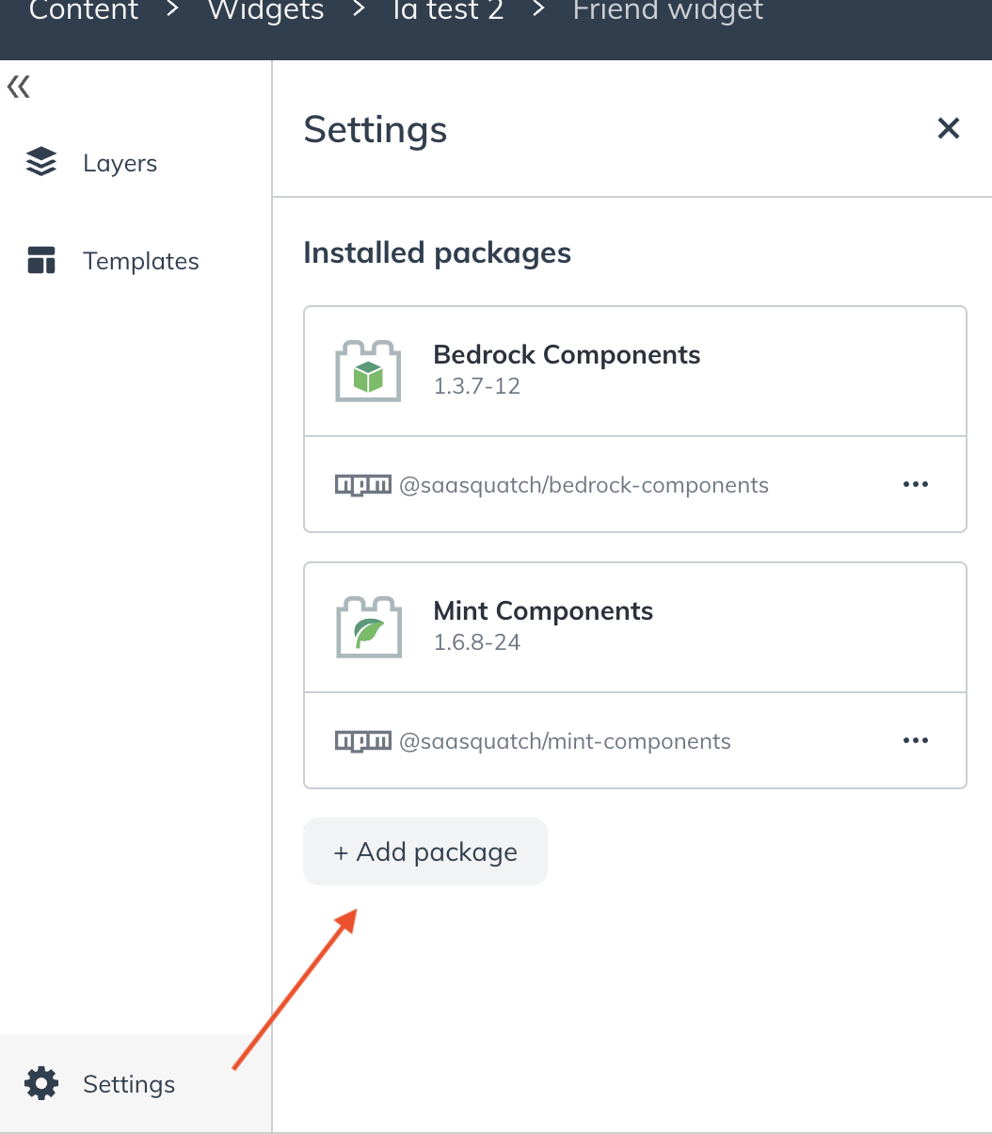Close the Settings panel
This screenshot has height=1134, width=992.
pyautogui.click(x=948, y=128)
